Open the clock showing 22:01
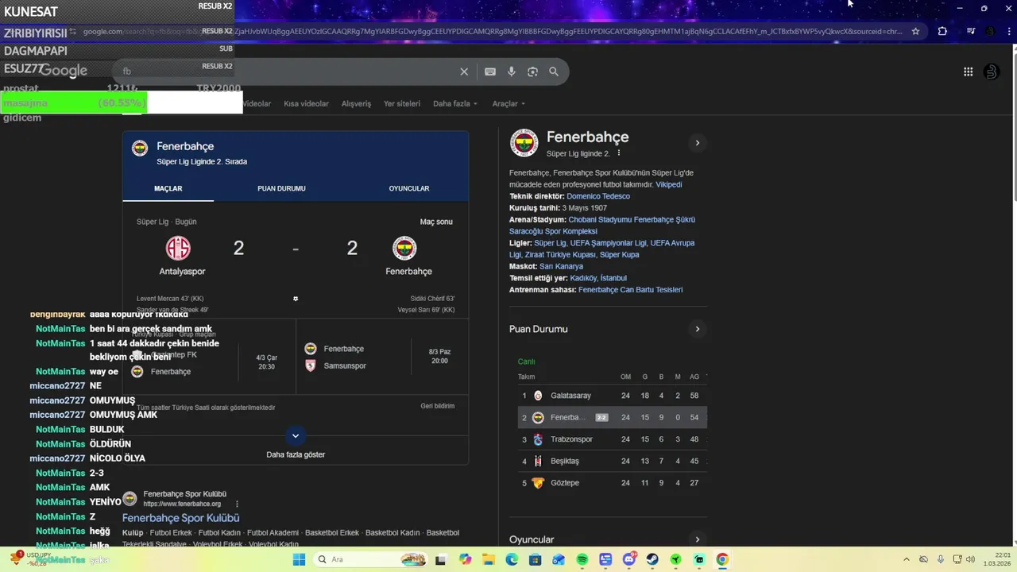This screenshot has width=1017, height=572. click(x=999, y=559)
